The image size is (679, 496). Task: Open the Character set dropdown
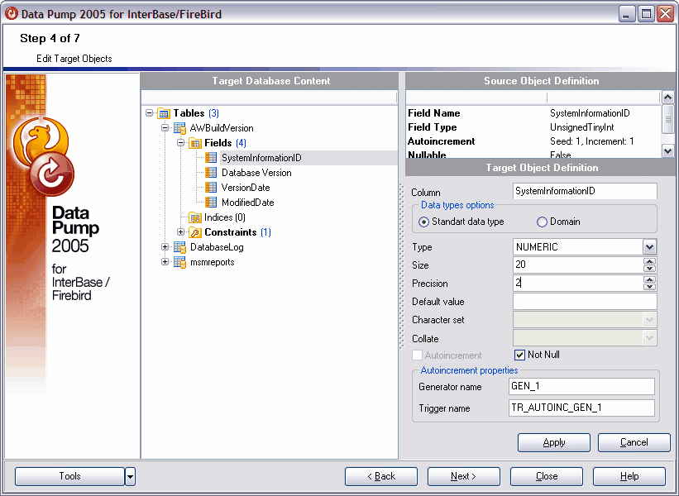[649, 320]
